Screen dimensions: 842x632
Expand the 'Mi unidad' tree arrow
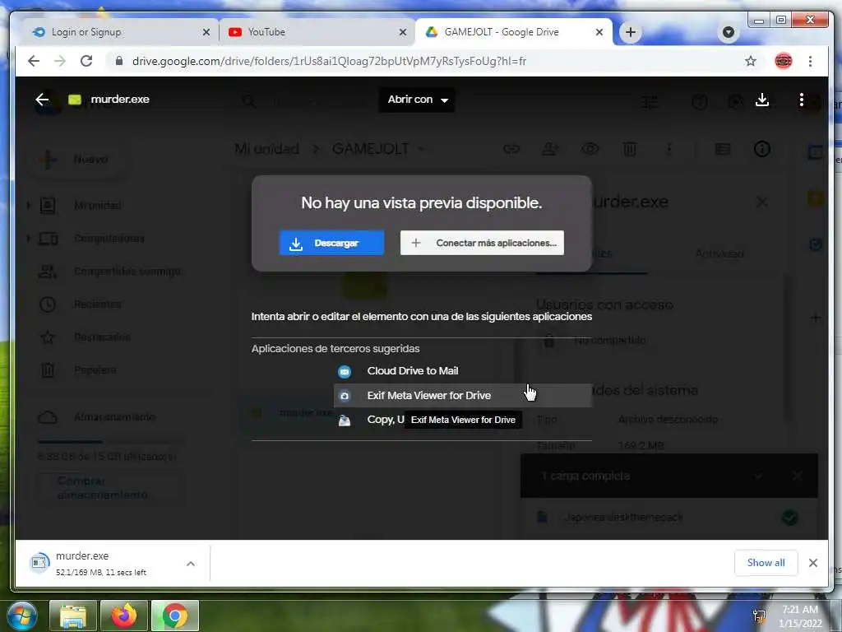29,205
